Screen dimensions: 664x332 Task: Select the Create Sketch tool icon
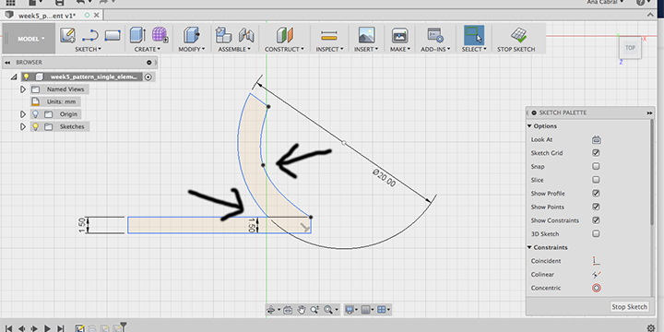(x=67, y=35)
